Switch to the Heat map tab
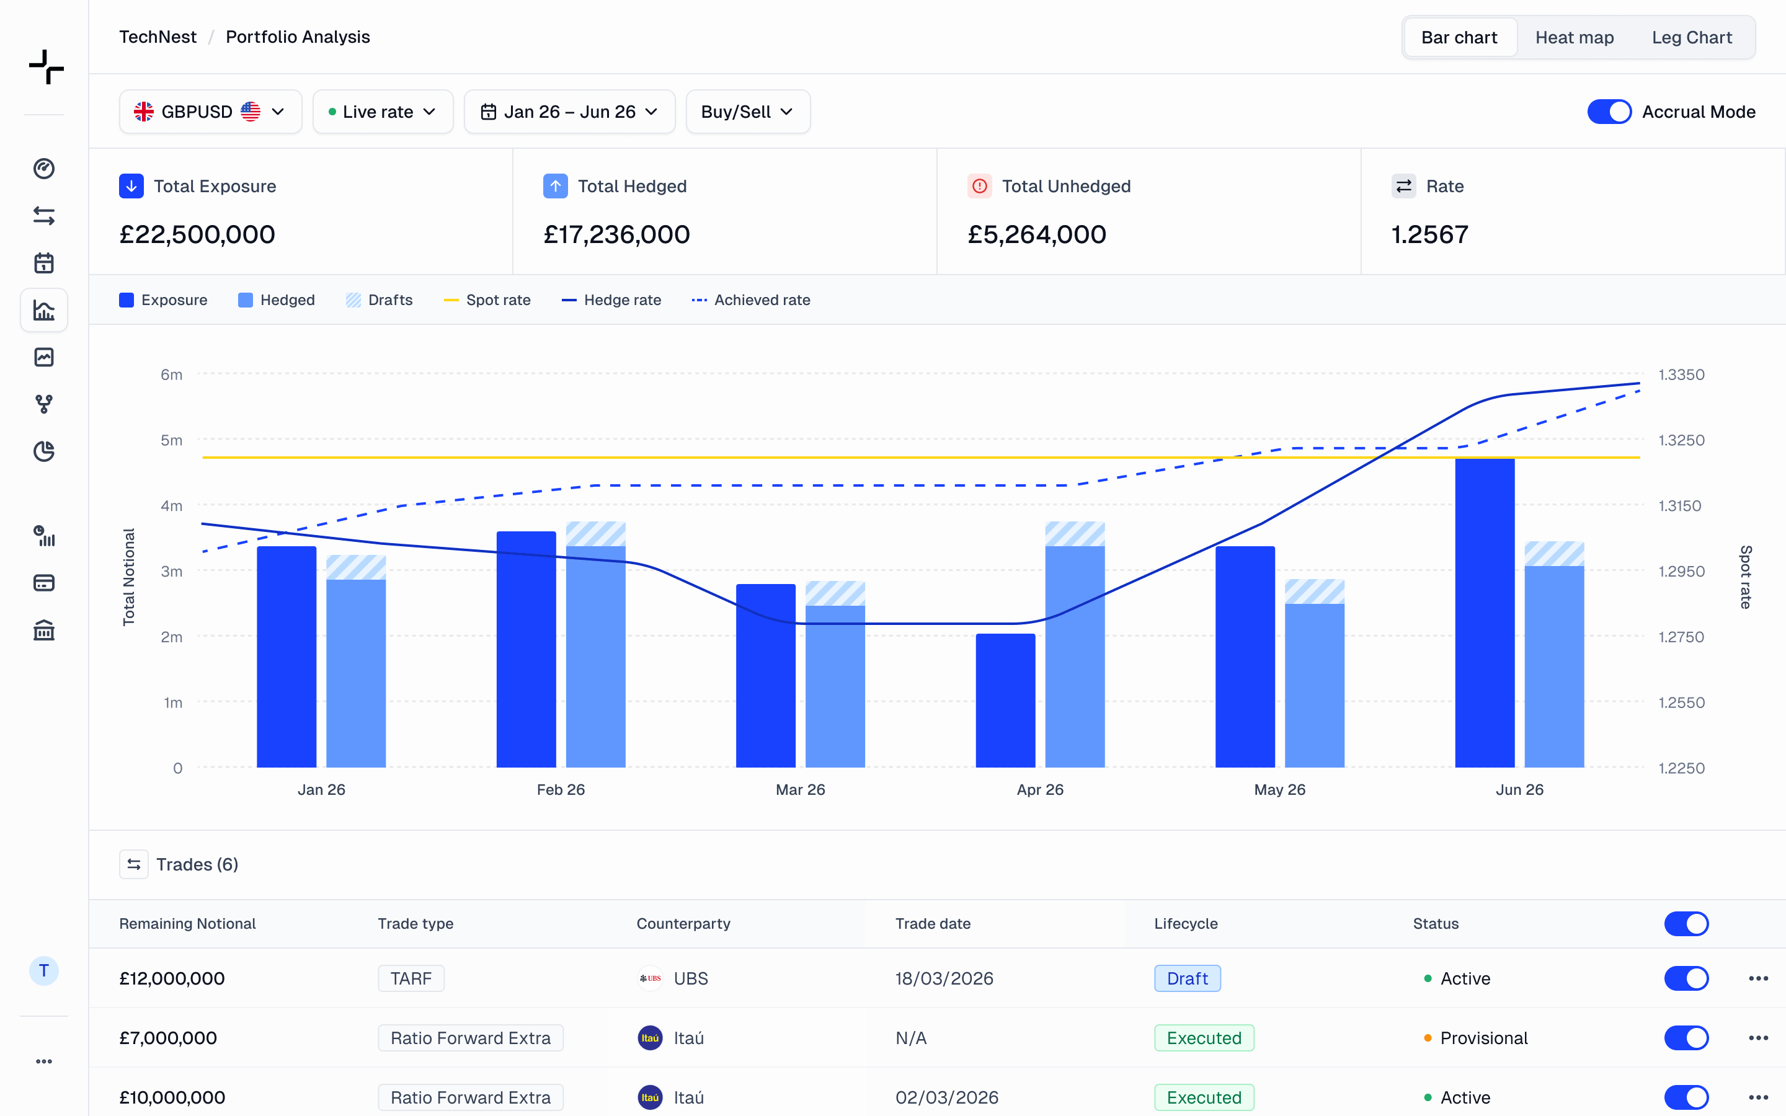The image size is (1786, 1116). [x=1574, y=38]
